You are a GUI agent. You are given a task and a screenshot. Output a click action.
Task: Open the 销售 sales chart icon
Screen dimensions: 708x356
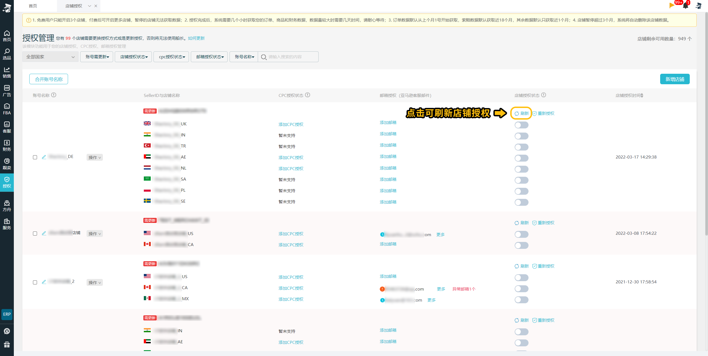click(x=7, y=72)
